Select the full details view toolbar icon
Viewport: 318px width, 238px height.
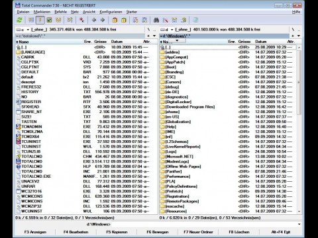click(x=40, y=20)
